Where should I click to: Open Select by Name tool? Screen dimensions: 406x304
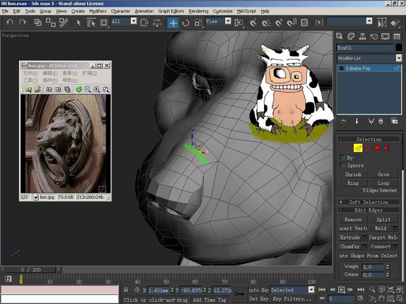91,23
